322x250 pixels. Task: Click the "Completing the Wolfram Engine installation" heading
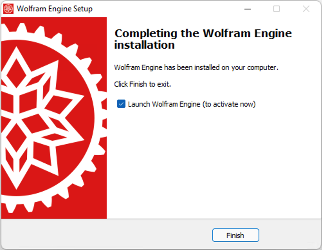pos(203,39)
